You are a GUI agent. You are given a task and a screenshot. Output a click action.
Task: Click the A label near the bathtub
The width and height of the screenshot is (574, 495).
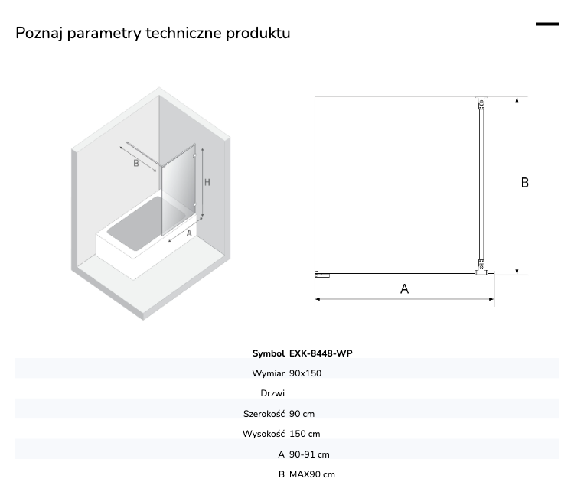point(189,233)
